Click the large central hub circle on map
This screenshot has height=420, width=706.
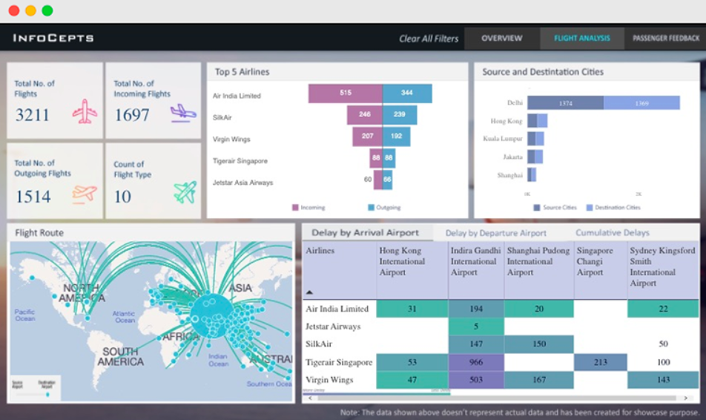click(x=211, y=316)
